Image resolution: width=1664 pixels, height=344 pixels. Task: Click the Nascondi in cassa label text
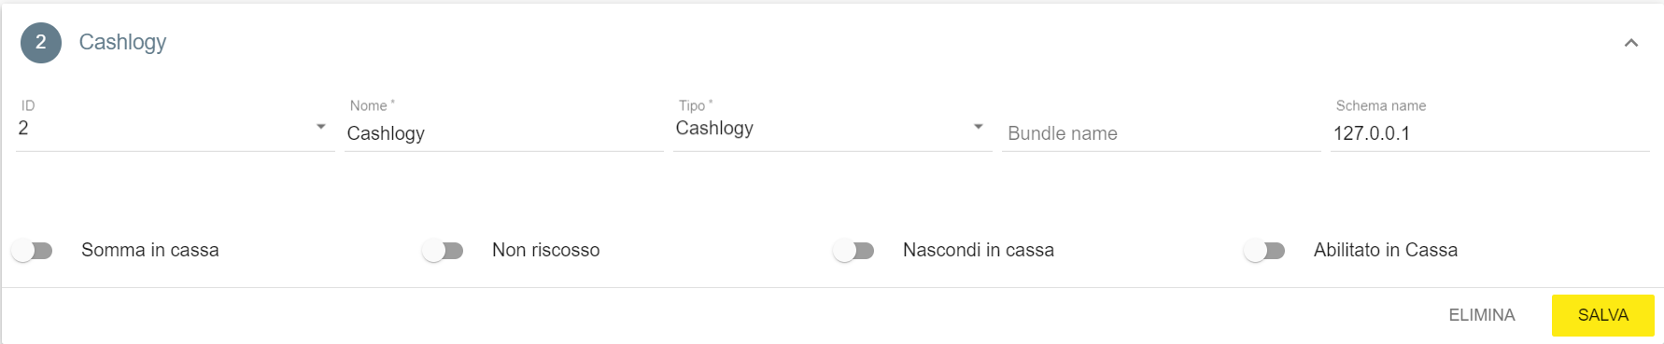tap(979, 250)
